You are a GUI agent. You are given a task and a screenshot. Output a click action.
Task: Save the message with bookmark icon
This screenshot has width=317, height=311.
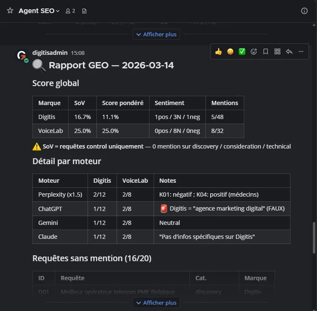266,51
